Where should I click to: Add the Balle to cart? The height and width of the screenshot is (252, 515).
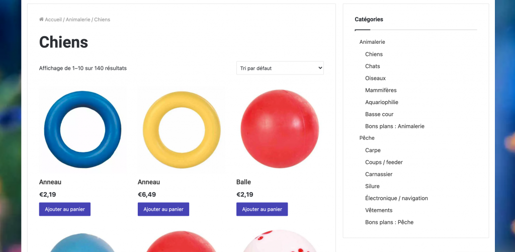262,209
